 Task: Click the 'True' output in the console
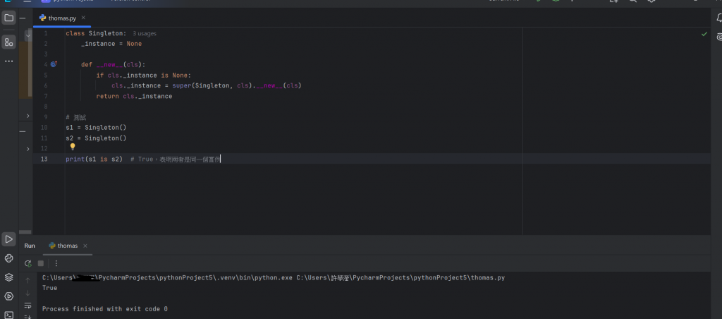coord(50,288)
